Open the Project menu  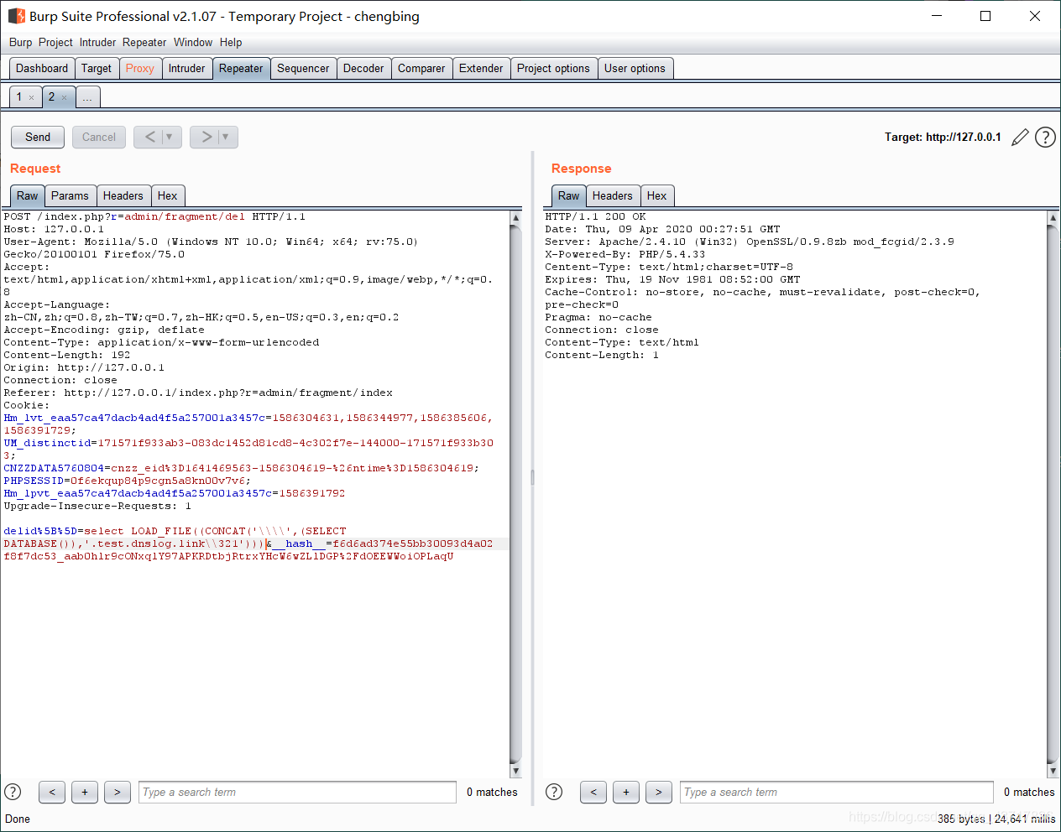point(55,43)
